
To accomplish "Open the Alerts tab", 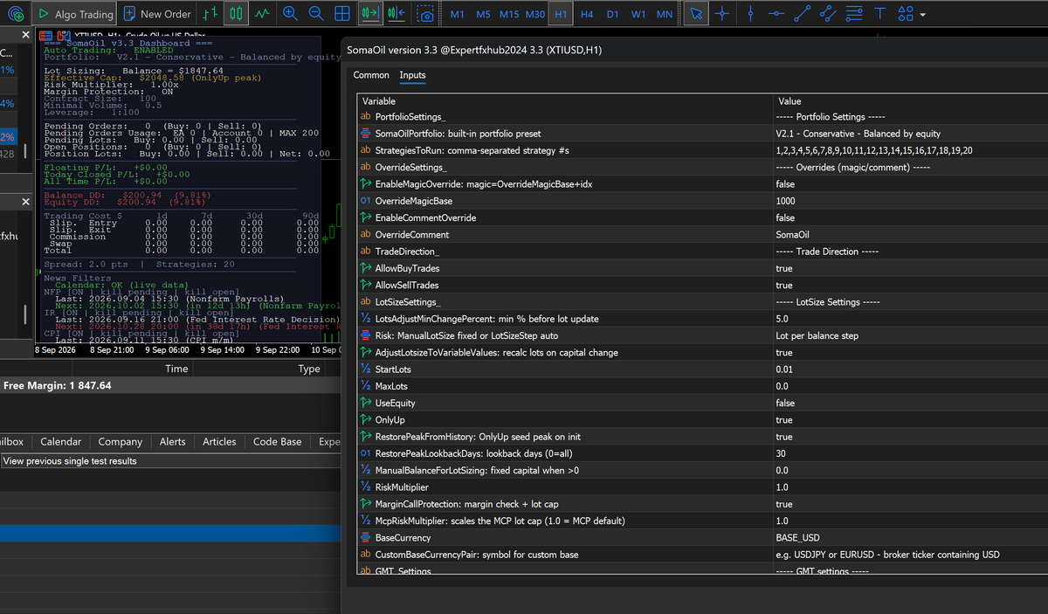I will [x=172, y=442].
